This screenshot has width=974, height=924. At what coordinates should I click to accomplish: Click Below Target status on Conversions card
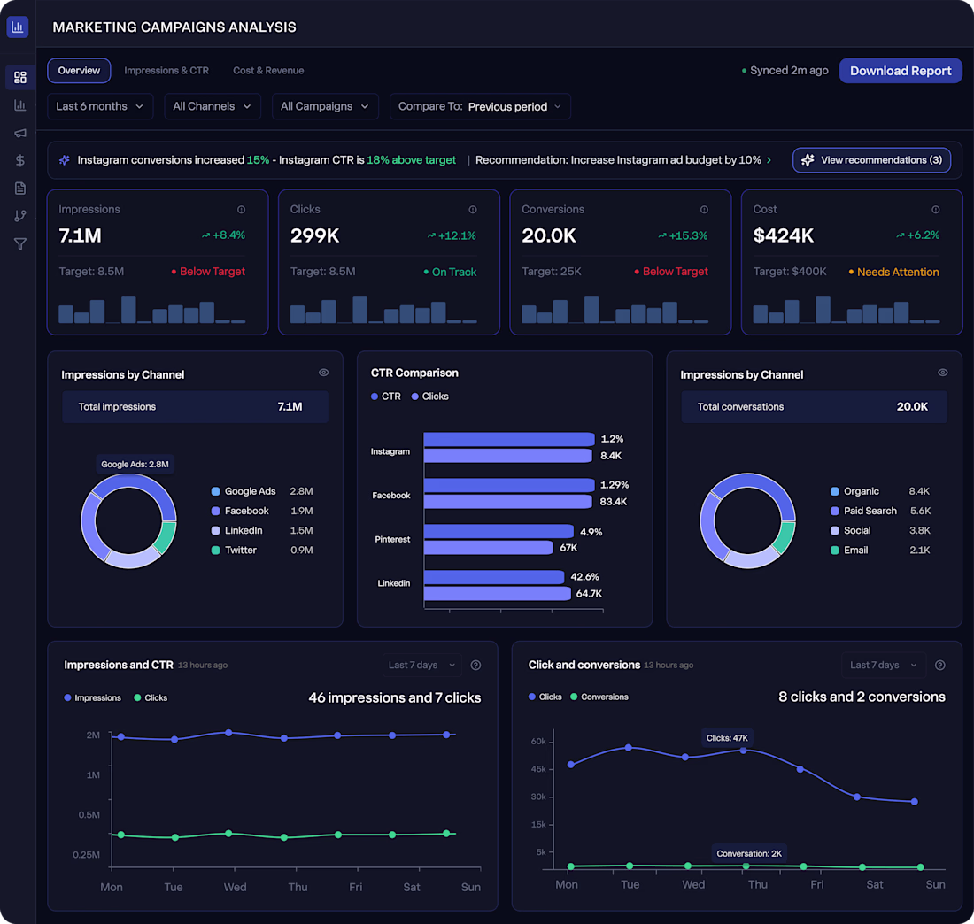coord(671,272)
